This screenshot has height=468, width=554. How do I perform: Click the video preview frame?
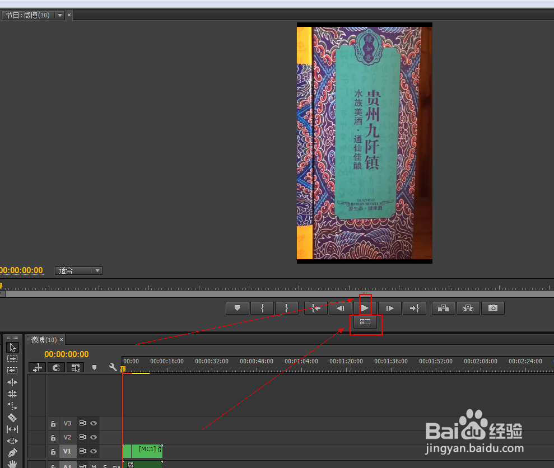coord(365,143)
